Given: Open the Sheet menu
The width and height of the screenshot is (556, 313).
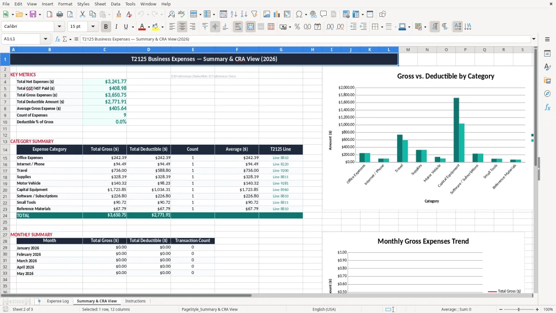Looking at the screenshot, I should (x=100, y=4).
